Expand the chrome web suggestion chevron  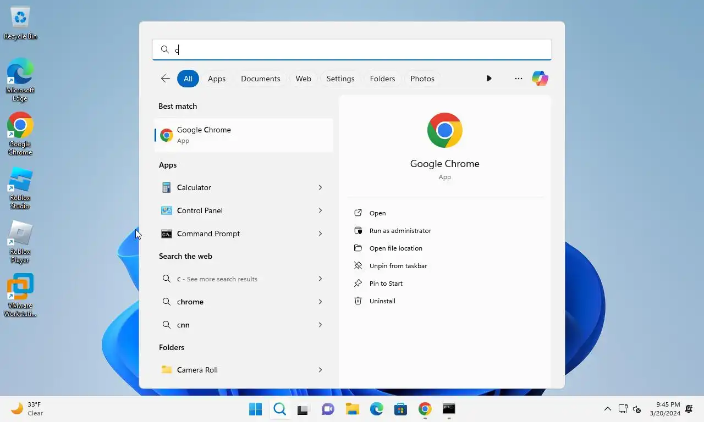pos(320,302)
